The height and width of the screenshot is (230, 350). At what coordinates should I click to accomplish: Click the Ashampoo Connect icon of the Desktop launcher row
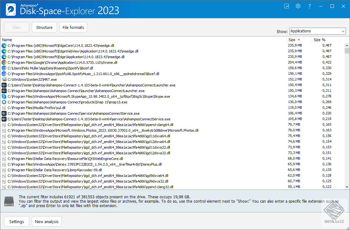[4, 85]
